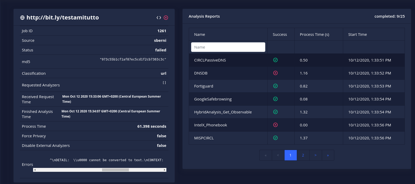Click the completed: 9/25 counter
Screen dimensions: 415x184
389,16
